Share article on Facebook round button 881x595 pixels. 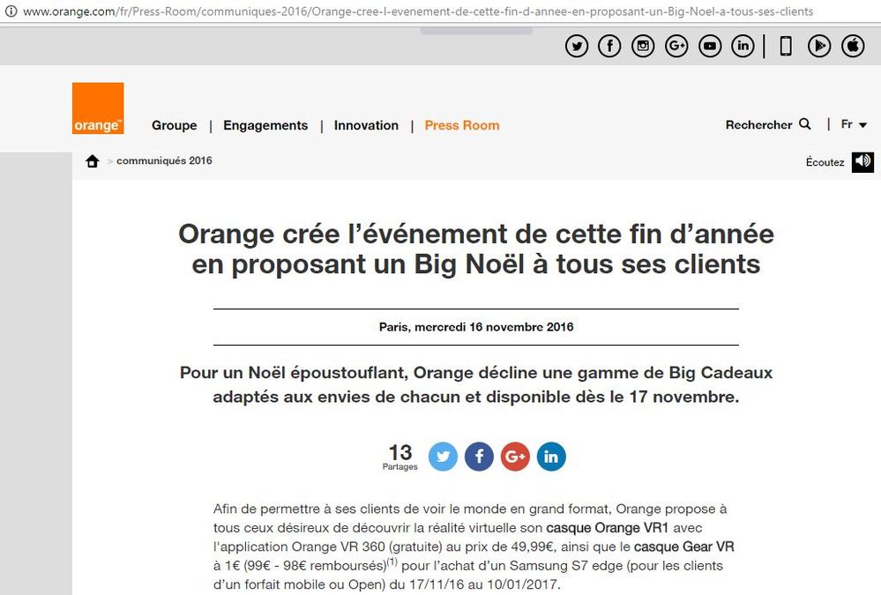(x=479, y=457)
